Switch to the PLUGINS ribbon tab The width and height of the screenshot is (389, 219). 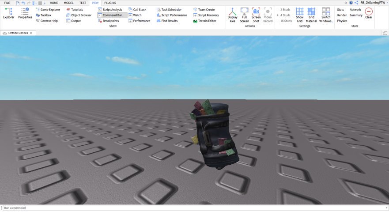(x=110, y=3)
